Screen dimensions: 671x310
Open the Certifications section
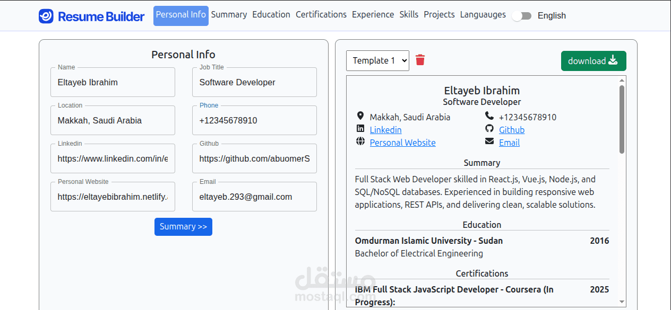[321, 14]
